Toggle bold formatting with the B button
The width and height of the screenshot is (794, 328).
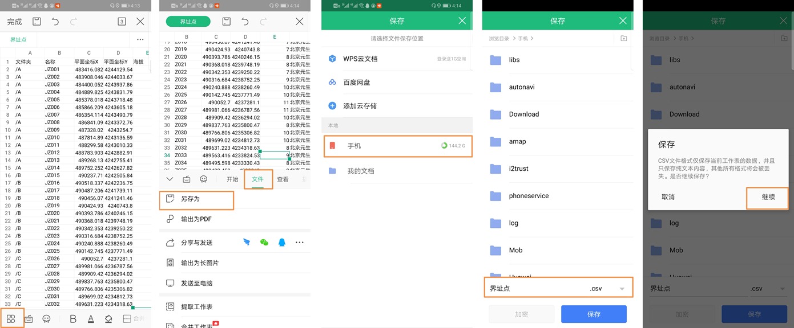click(x=73, y=319)
